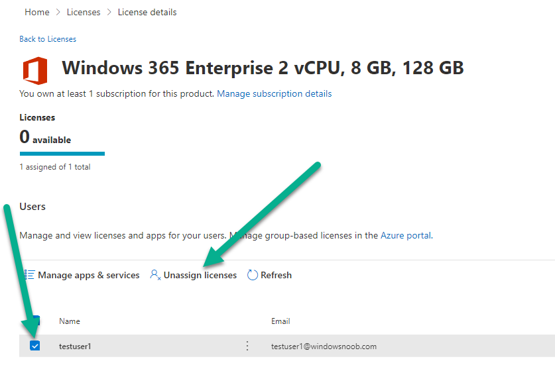Sort by the Email column header

tap(280, 321)
